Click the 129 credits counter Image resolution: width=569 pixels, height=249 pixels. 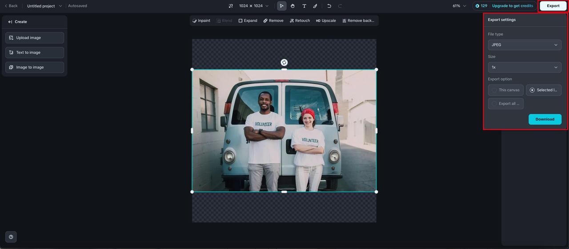481,6
